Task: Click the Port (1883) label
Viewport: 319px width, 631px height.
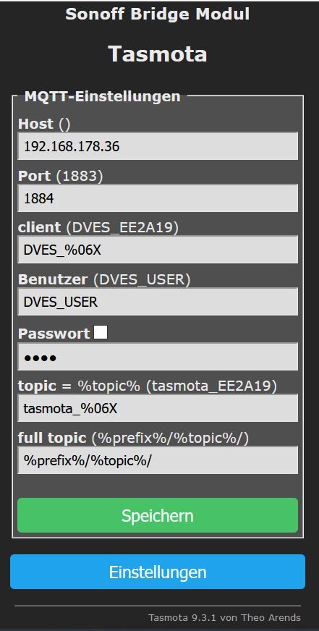Action: 60,176
